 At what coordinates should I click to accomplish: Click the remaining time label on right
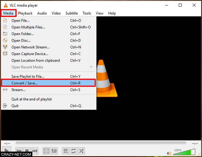[x=195, y=143]
